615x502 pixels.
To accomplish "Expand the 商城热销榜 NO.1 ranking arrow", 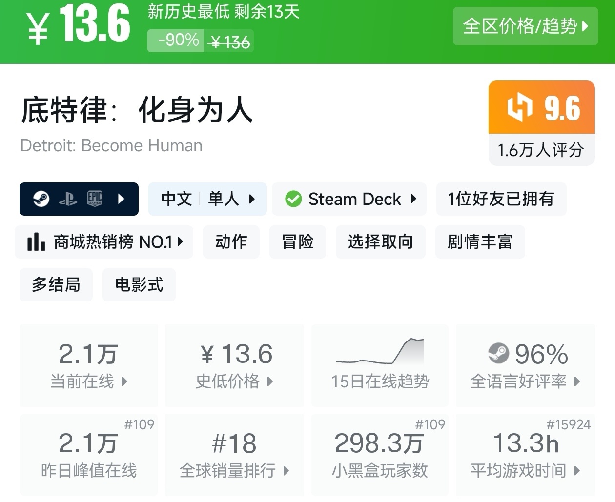I will (x=180, y=241).
